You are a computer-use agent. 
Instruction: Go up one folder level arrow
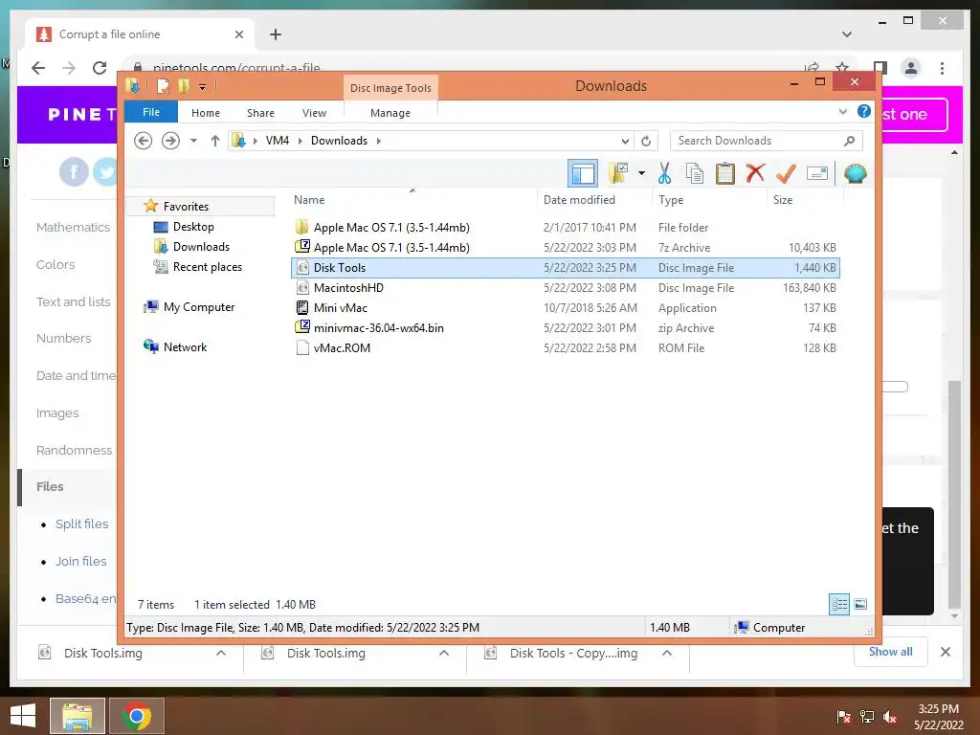coord(215,141)
